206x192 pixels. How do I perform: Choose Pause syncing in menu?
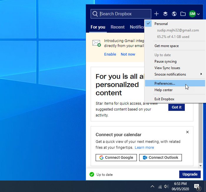(165, 61)
